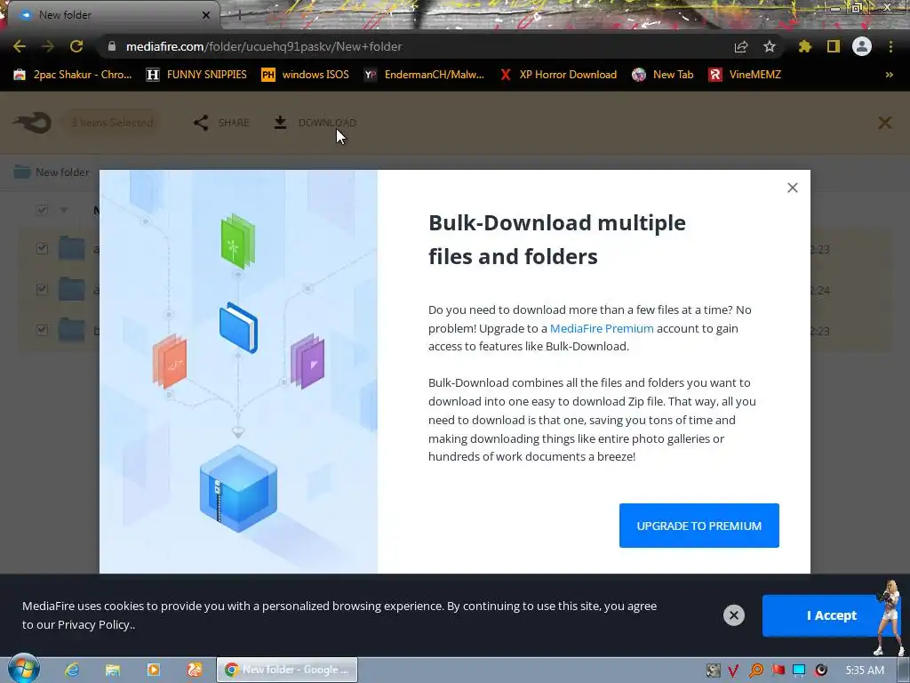
Task: Open FUNNY SNIPPIES bookmark
Action: [196, 75]
